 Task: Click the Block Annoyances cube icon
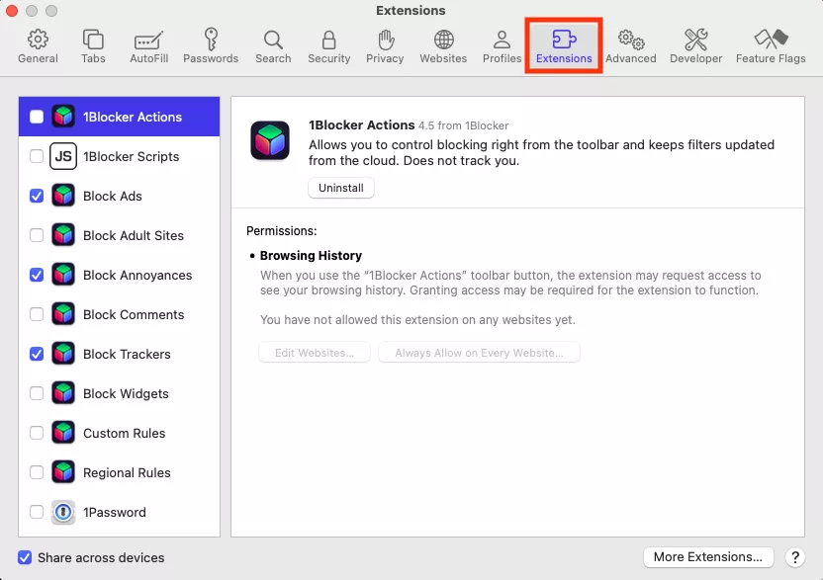click(x=63, y=275)
